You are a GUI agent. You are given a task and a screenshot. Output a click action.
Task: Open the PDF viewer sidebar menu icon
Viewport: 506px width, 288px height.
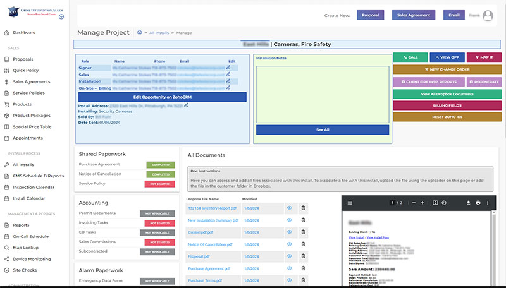tap(349, 203)
